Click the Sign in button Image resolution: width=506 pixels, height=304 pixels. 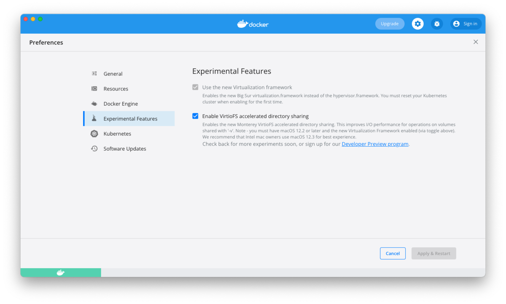point(466,24)
